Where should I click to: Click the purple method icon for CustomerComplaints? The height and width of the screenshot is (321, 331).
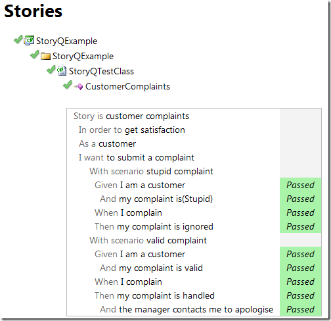click(x=78, y=86)
